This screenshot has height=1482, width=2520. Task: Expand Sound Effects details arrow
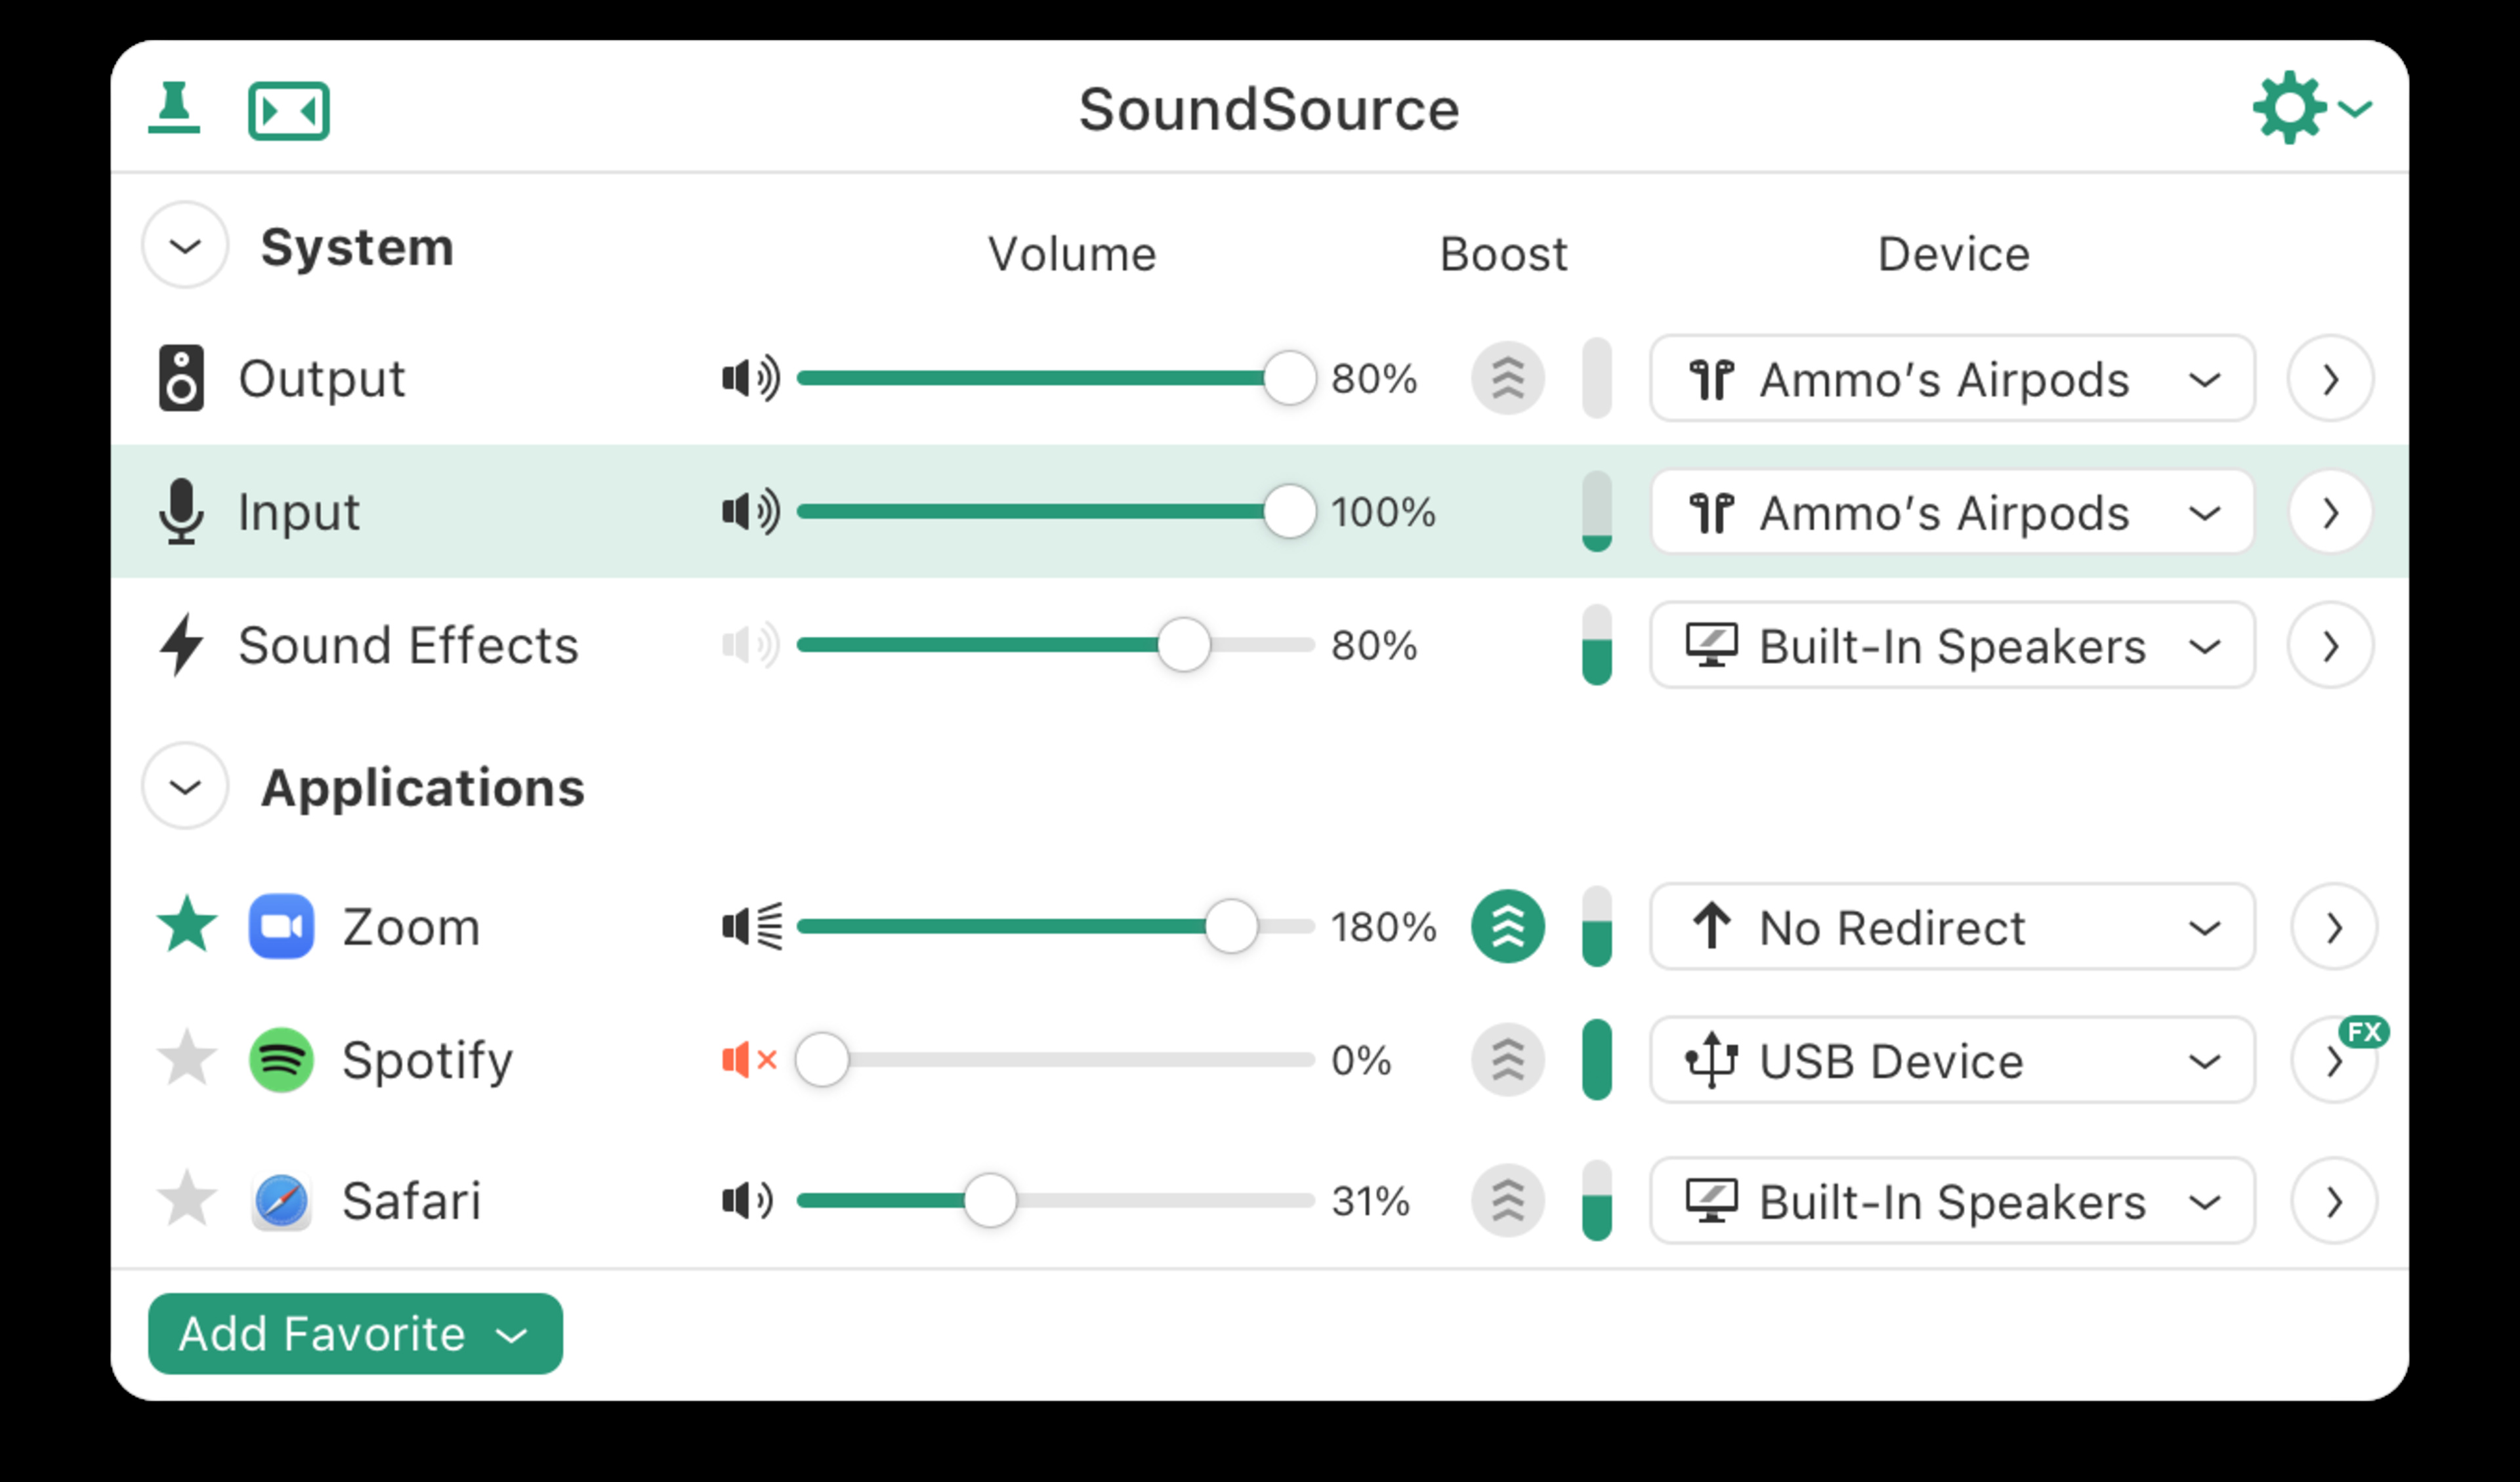[2330, 646]
